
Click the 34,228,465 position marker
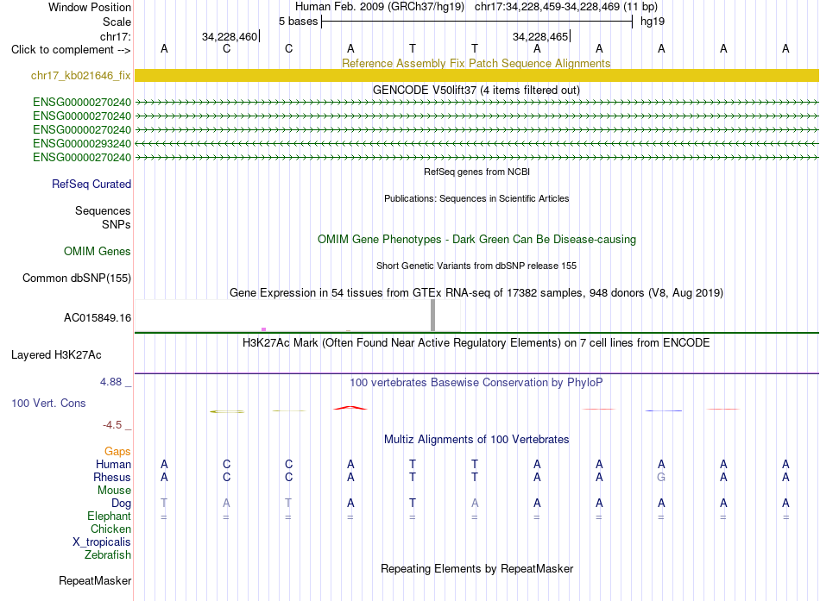(x=541, y=36)
